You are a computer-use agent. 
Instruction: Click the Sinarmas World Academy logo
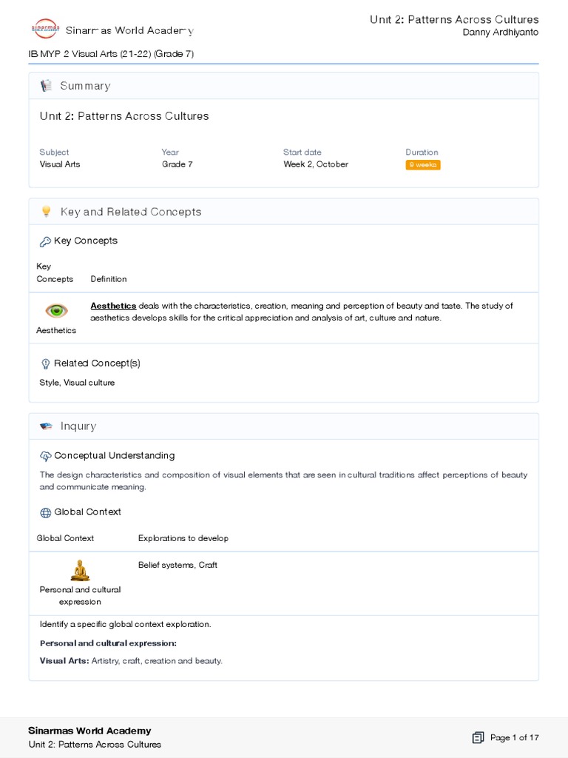[44, 30]
